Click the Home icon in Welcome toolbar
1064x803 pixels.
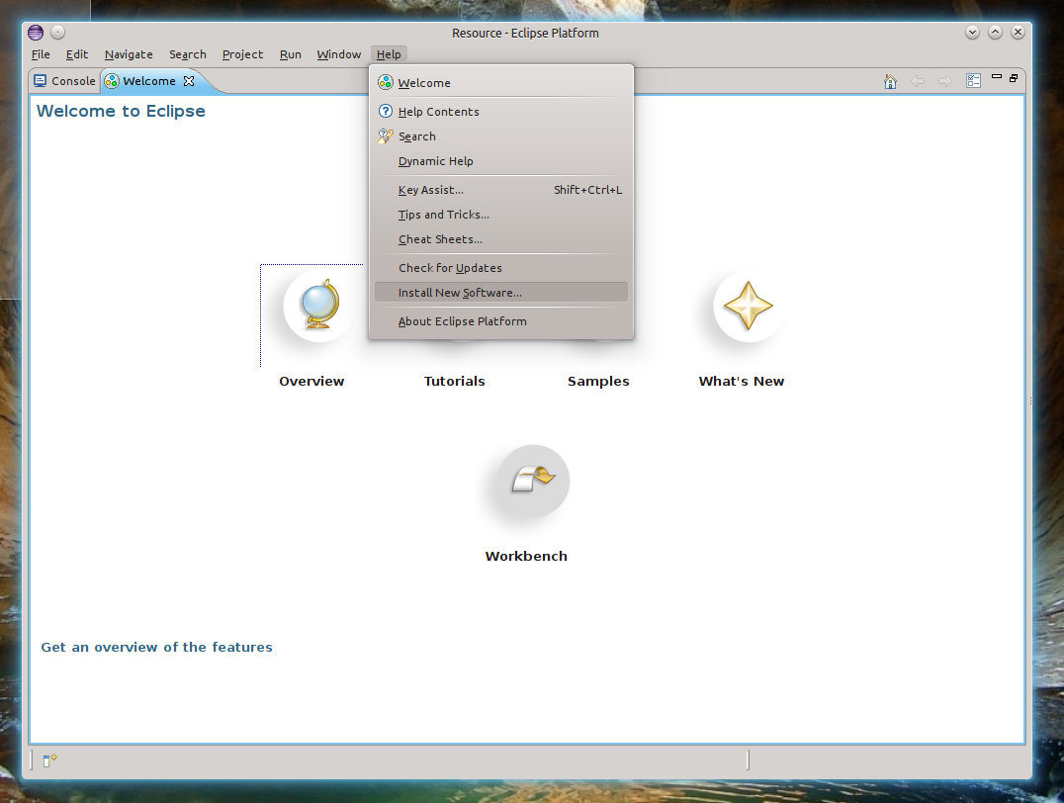pyautogui.click(x=890, y=81)
